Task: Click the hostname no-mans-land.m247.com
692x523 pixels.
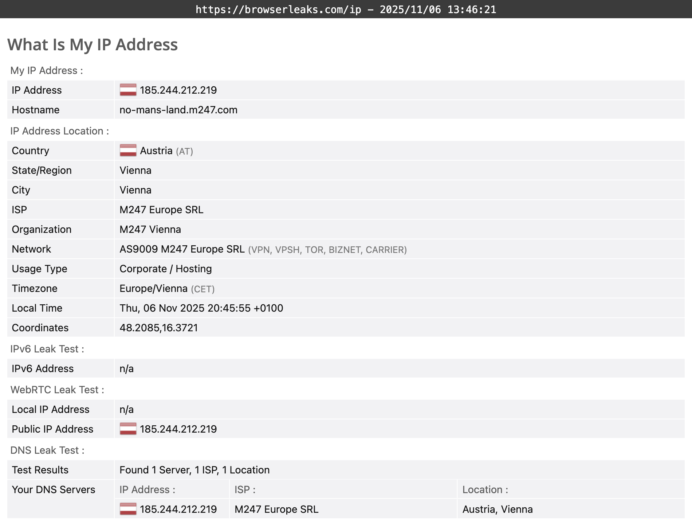Action: tap(178, 110)
